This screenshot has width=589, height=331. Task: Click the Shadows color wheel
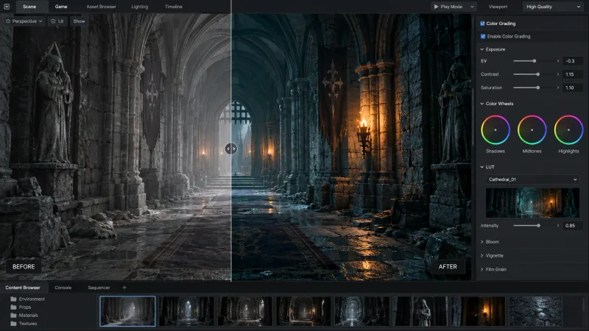tap(495, 130)
